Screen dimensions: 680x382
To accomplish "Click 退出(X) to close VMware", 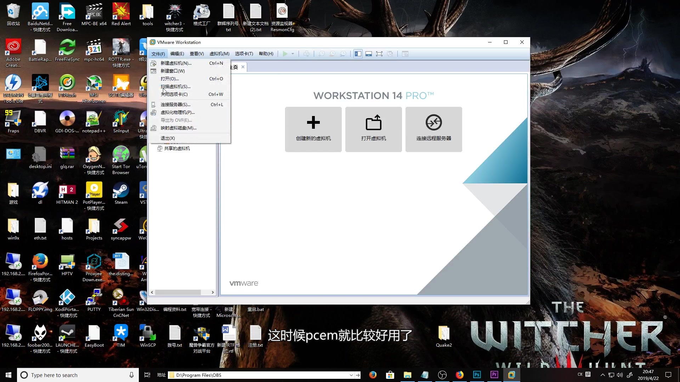I will (168, 138).
